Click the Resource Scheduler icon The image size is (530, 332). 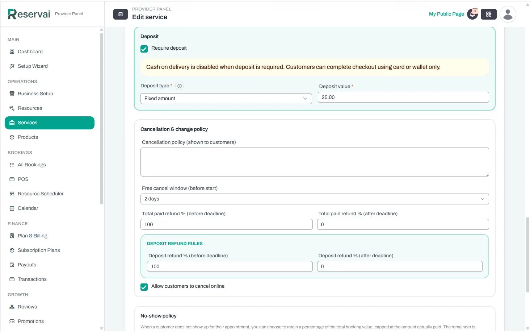(12, 194)
